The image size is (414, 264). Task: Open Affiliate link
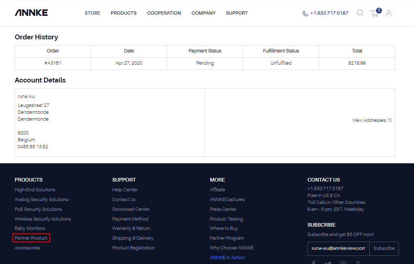(x=217, y=190)
